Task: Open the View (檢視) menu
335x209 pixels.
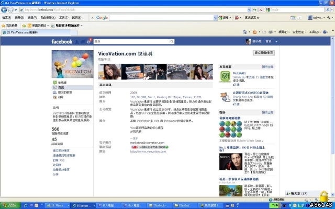Action: (x=32, y=18)
